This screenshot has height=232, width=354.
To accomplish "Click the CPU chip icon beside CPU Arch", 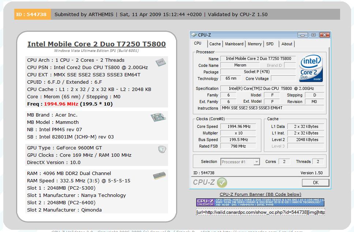I will coord(160,62).
